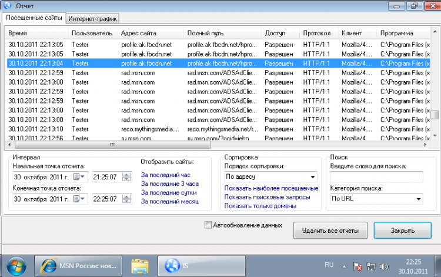
Task: Click Показать поисковые запросы link
Action: (x=267, y=197)
